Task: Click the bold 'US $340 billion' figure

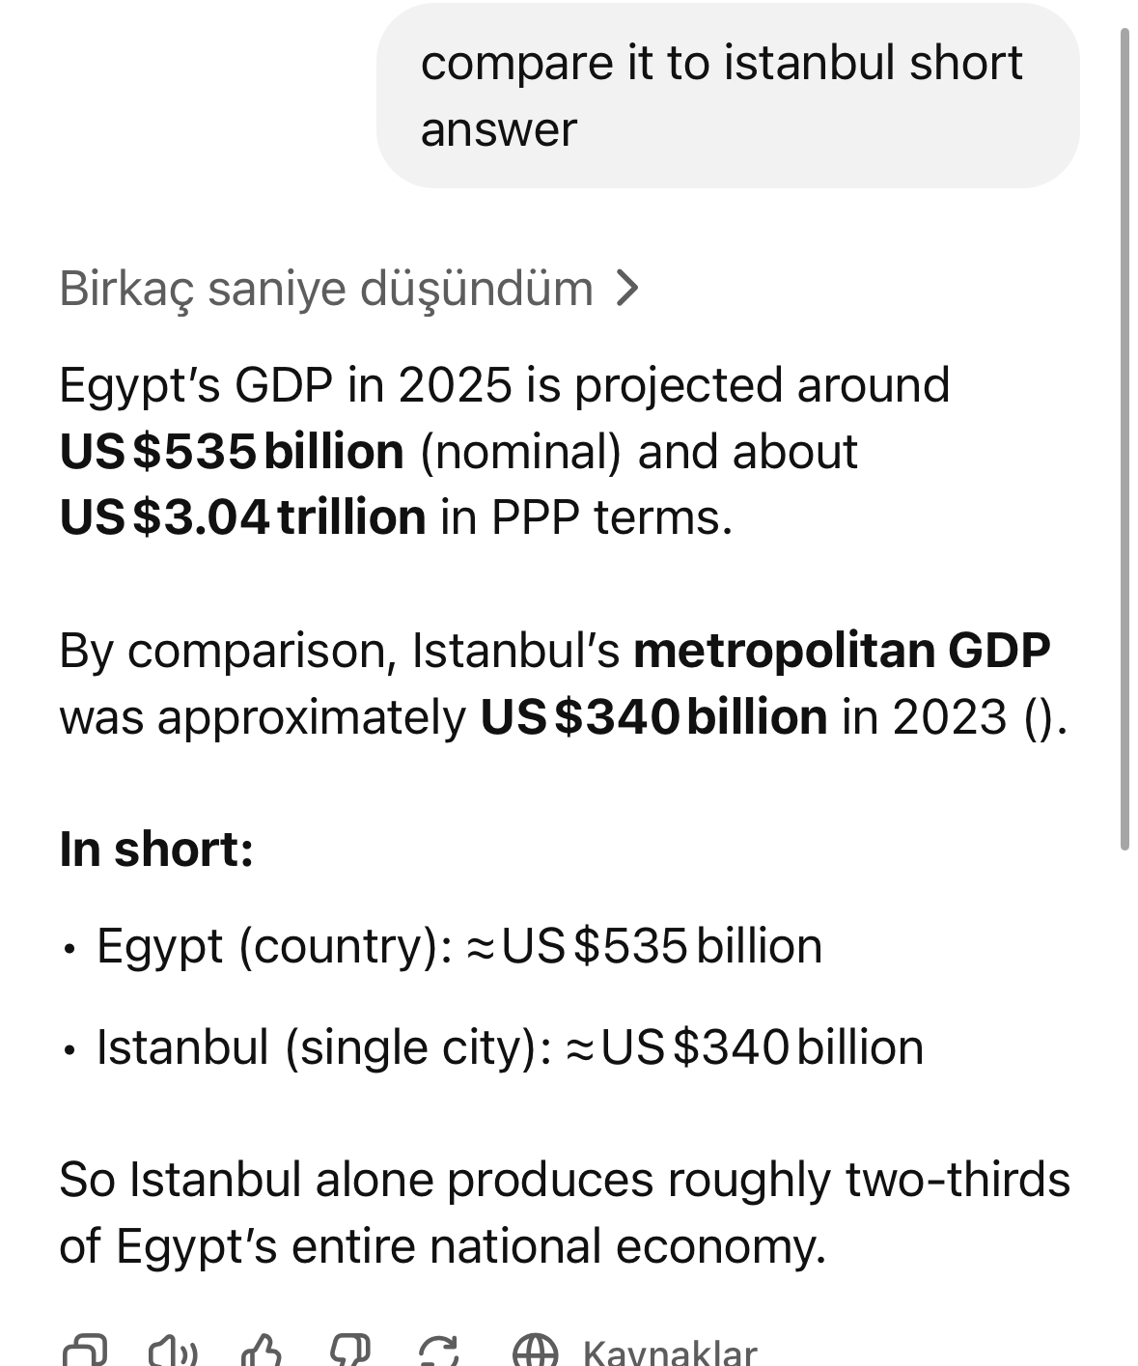Action: 653,717
